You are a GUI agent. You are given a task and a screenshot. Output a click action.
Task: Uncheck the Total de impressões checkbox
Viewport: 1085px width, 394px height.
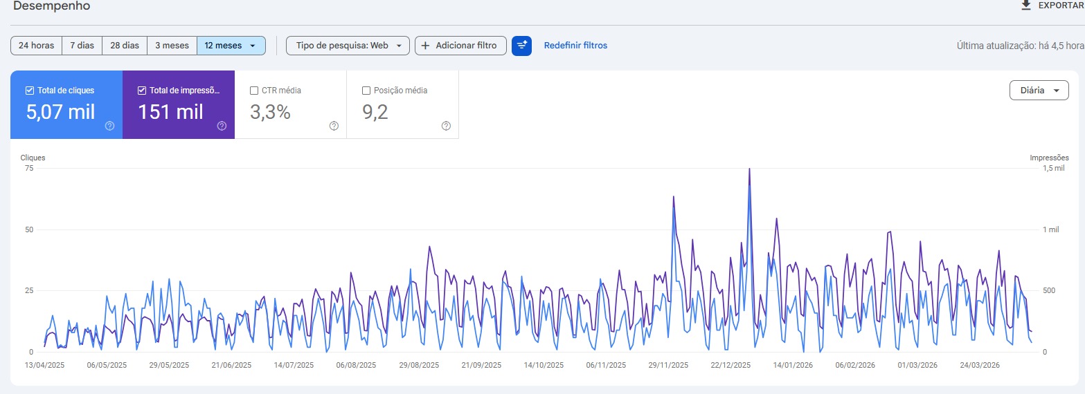(142, 91)
